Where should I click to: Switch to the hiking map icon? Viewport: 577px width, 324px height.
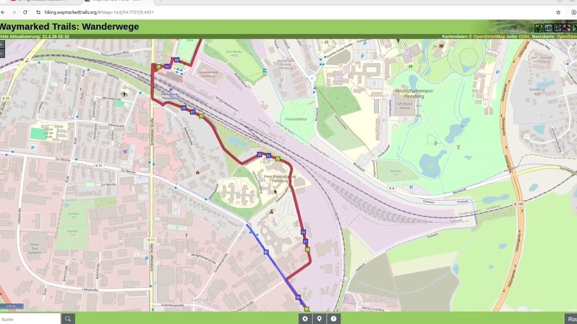click(538, 28)
